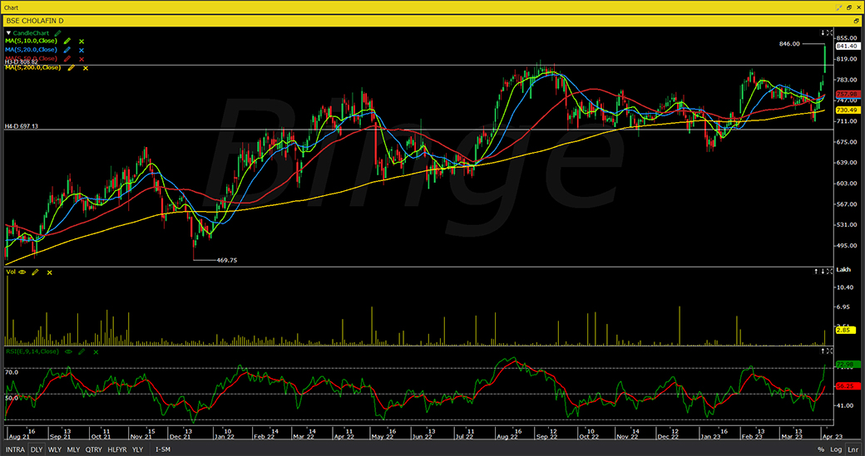Maximize the RSI panel

click(830, 351)
